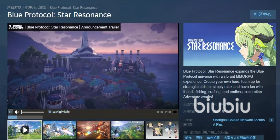This screenshot has width=280, height=140.
Task: Open the A Plus publisher link
Action: click(x=218, y=125)
